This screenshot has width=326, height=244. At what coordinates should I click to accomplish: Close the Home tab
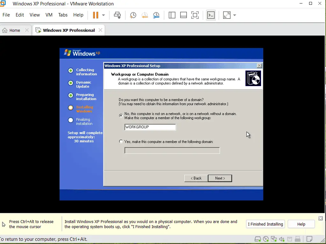pos(27,30)
